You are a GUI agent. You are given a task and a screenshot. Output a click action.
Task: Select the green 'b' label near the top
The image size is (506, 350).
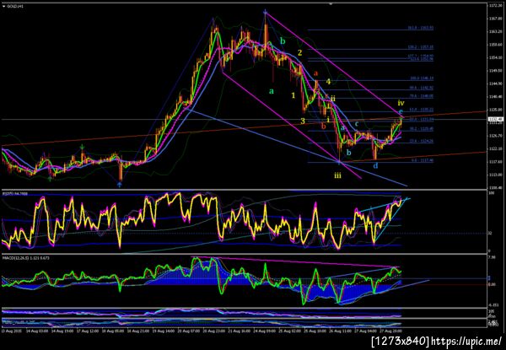[x=283, y=41]
